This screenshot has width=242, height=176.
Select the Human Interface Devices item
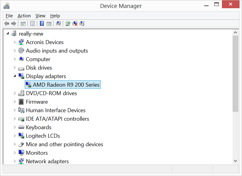[x=55, y=110]
